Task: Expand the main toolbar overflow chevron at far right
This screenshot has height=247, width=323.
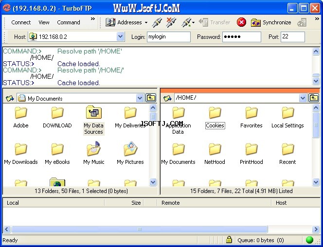Action: 317,19
